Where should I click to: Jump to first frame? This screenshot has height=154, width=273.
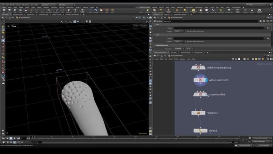(x=3, y=138)
